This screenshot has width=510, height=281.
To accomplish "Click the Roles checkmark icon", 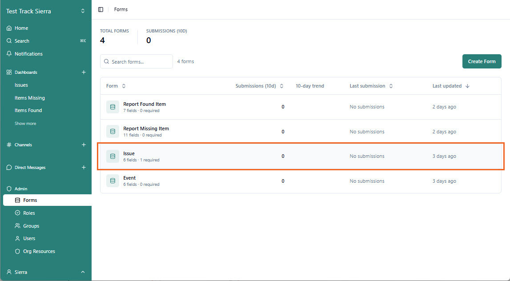I will 18,213.
